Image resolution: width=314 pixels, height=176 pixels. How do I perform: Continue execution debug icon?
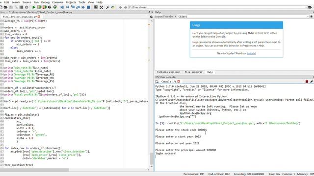click(83, 7)
